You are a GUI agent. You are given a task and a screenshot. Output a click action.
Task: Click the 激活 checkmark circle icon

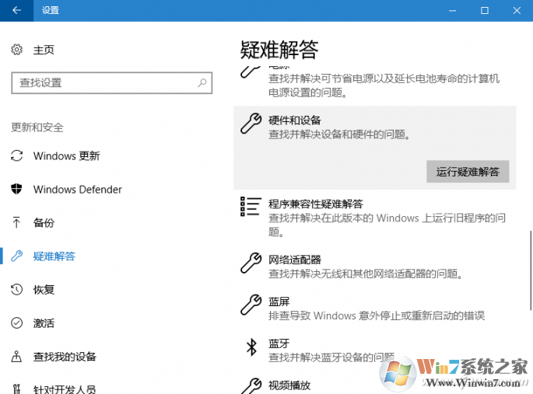pyautogui.click(x=17, y=323)
